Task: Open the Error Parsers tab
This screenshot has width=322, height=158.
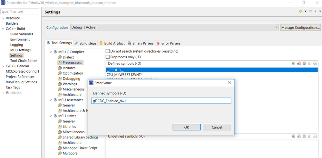Action: pos(168,43)
